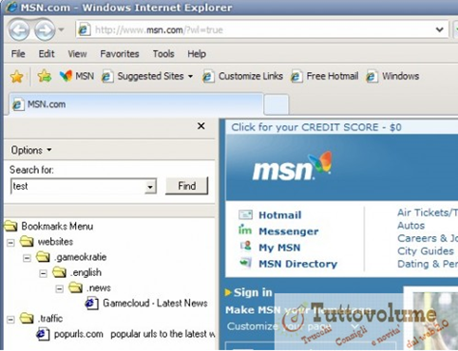
Task: Open the Autos link
Action: pyautogui.click(x=410, y=226)
